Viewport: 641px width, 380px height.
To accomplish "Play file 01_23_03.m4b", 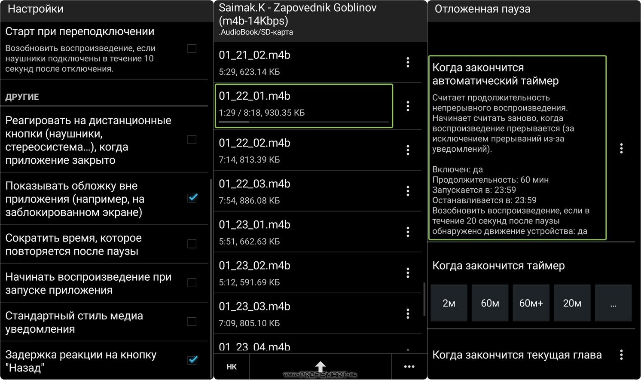I will click(x=303, y=314).
